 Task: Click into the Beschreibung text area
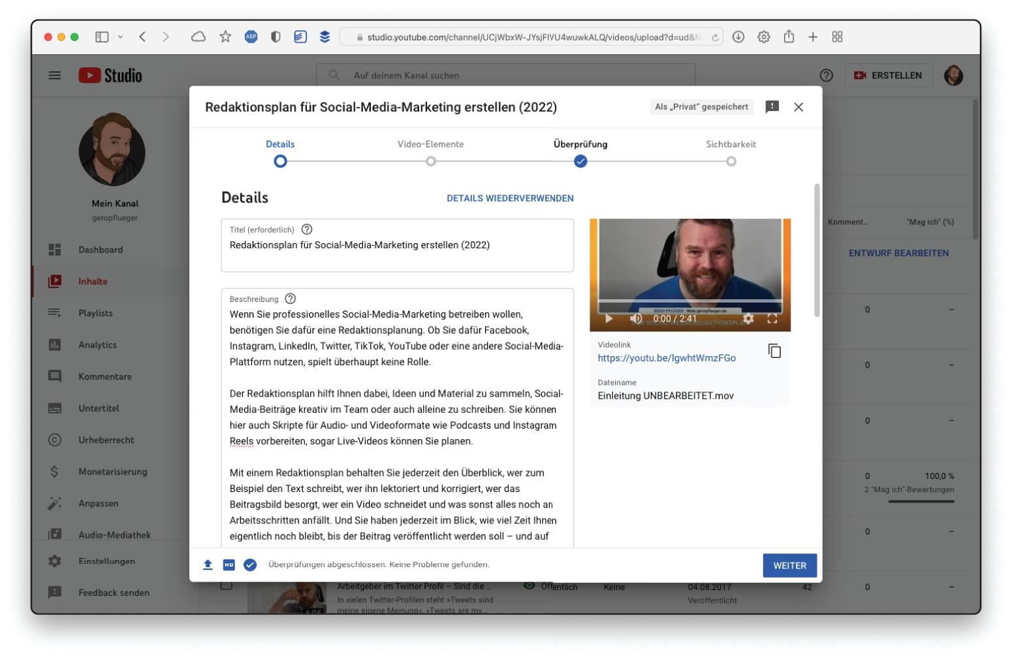tap(398, 418)
